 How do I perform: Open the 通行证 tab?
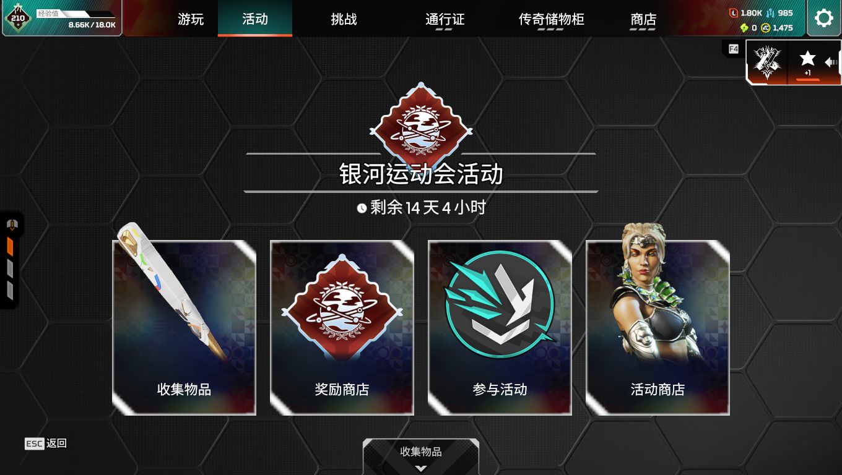445,19
